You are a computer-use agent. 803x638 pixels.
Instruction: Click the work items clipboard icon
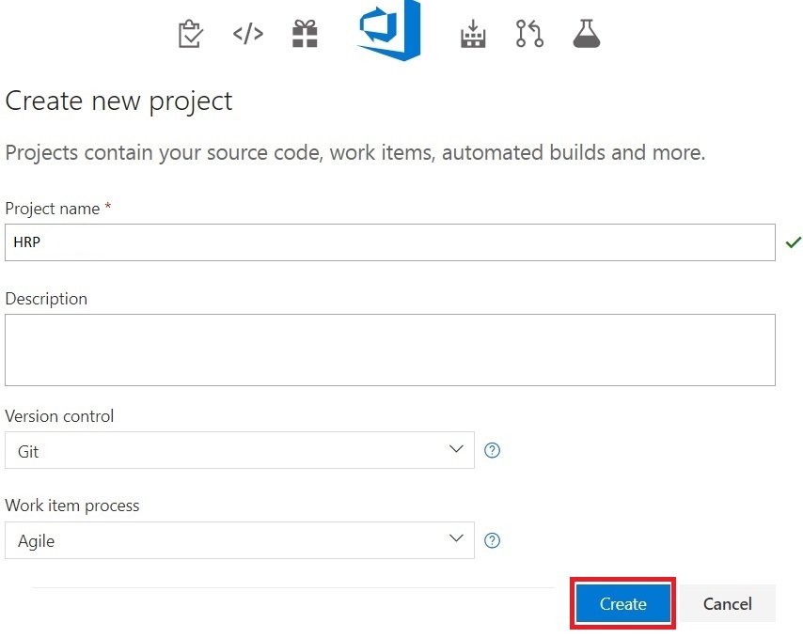click(190, 35)
